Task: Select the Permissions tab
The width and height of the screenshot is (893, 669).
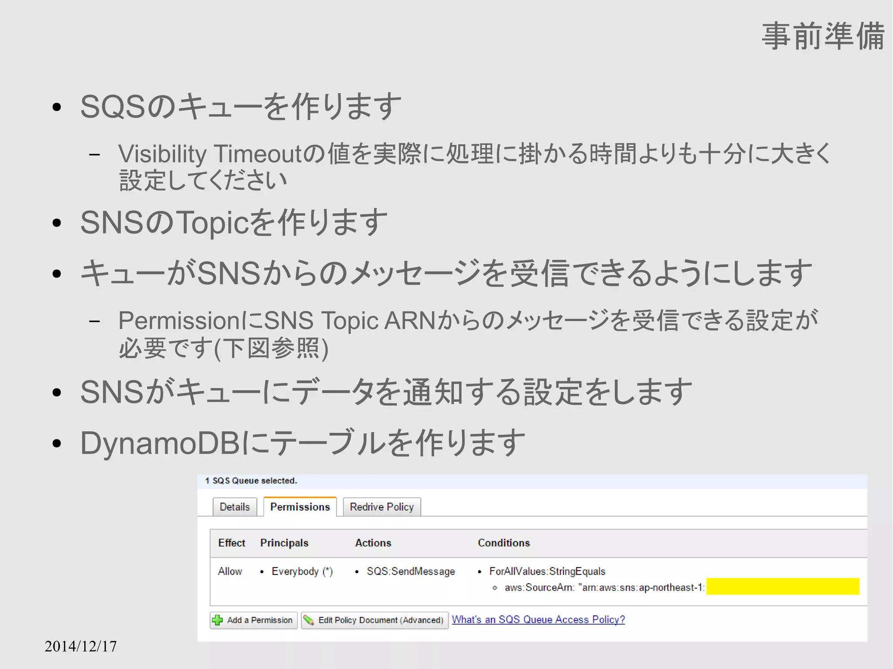Action: tap(300, 506)
